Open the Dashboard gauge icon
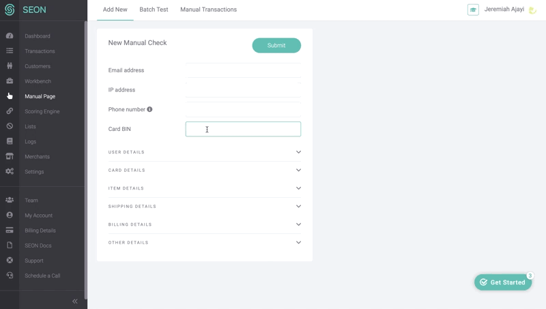The image size is (546, 309). [x=10, y=36]
